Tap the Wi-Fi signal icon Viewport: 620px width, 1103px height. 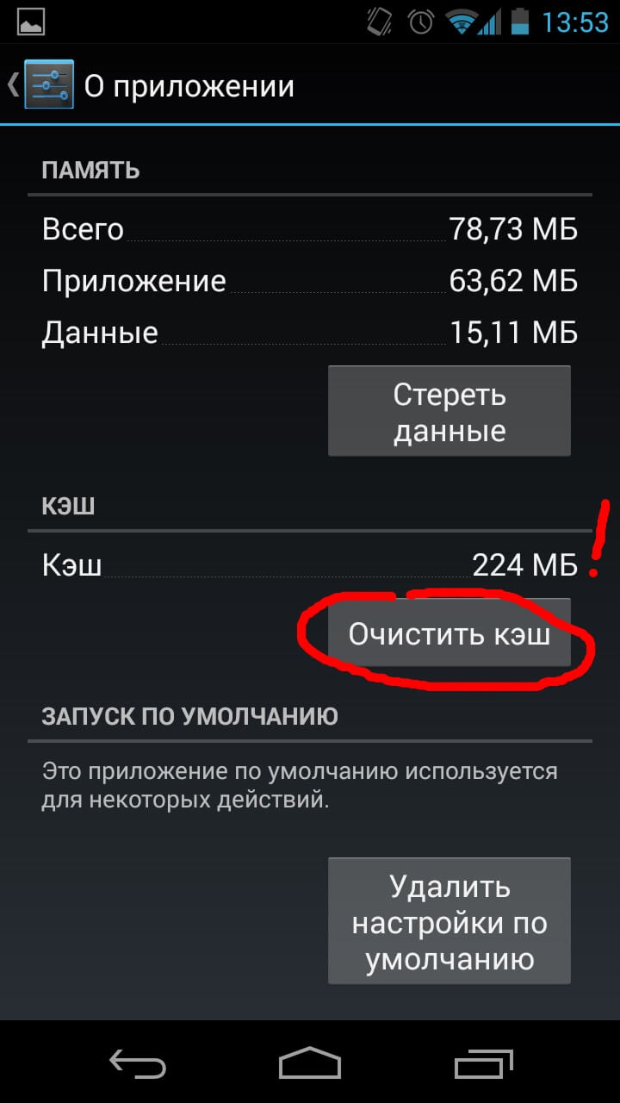[462, 22]
